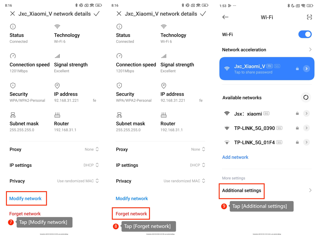Open details arrow beside TP-LINK_5G_0390
The image size is (321, 235).
(306, 128)
